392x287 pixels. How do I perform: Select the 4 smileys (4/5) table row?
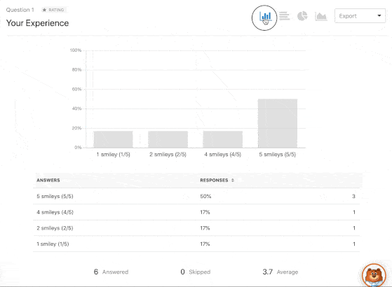196,212
